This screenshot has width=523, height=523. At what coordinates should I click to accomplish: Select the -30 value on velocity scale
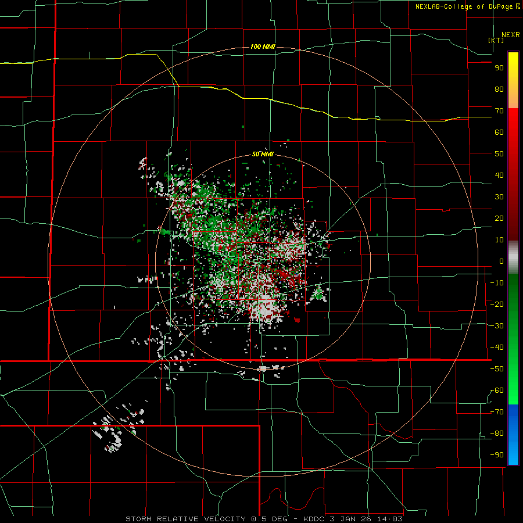497,326
